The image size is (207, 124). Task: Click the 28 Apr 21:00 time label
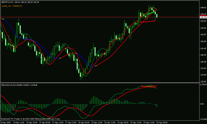coord(110,122)
